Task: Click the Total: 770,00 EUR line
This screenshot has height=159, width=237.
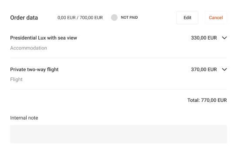Action: pos(207,100)
